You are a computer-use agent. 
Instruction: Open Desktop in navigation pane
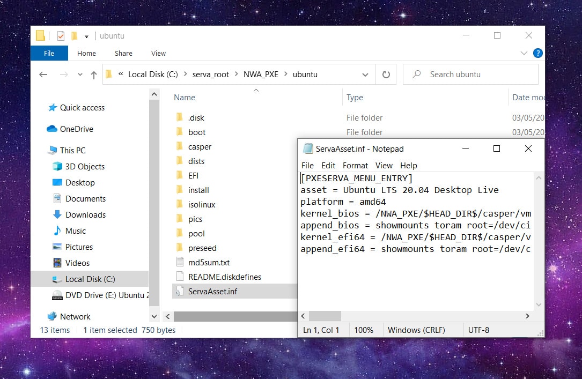pos(74,183)
